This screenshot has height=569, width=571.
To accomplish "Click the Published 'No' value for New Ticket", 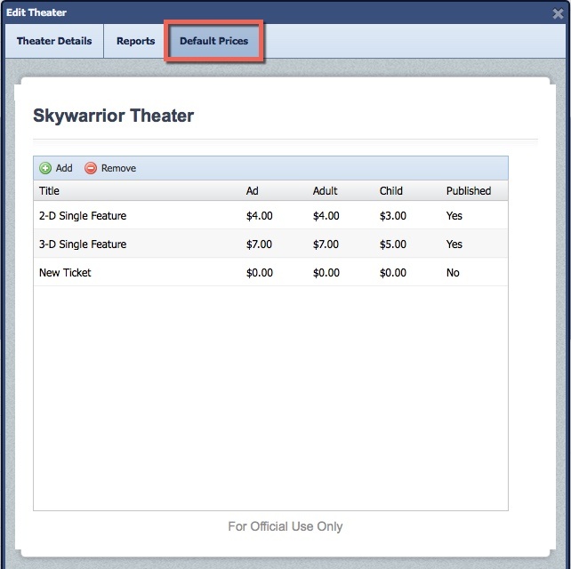I will tap(453, 272).
